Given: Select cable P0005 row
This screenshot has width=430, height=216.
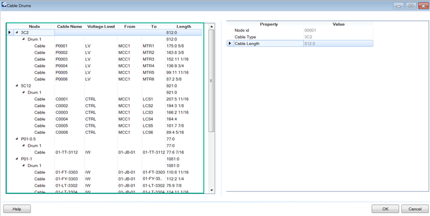Looking at the screenshot, I should [107, 73].
